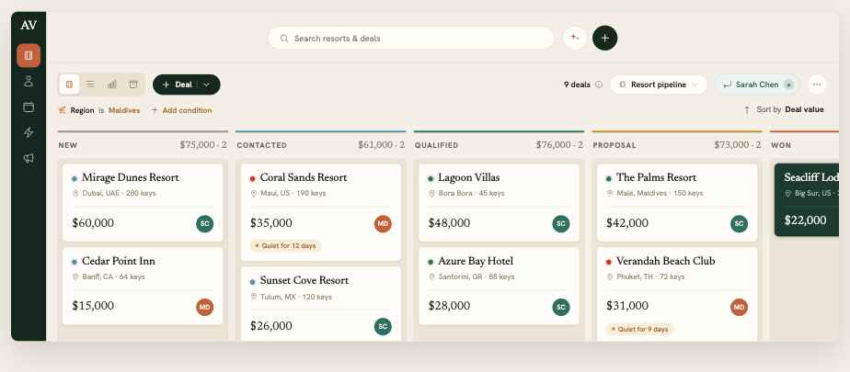
Task: Switch to archive view toggle
Action: pos(133,85)
